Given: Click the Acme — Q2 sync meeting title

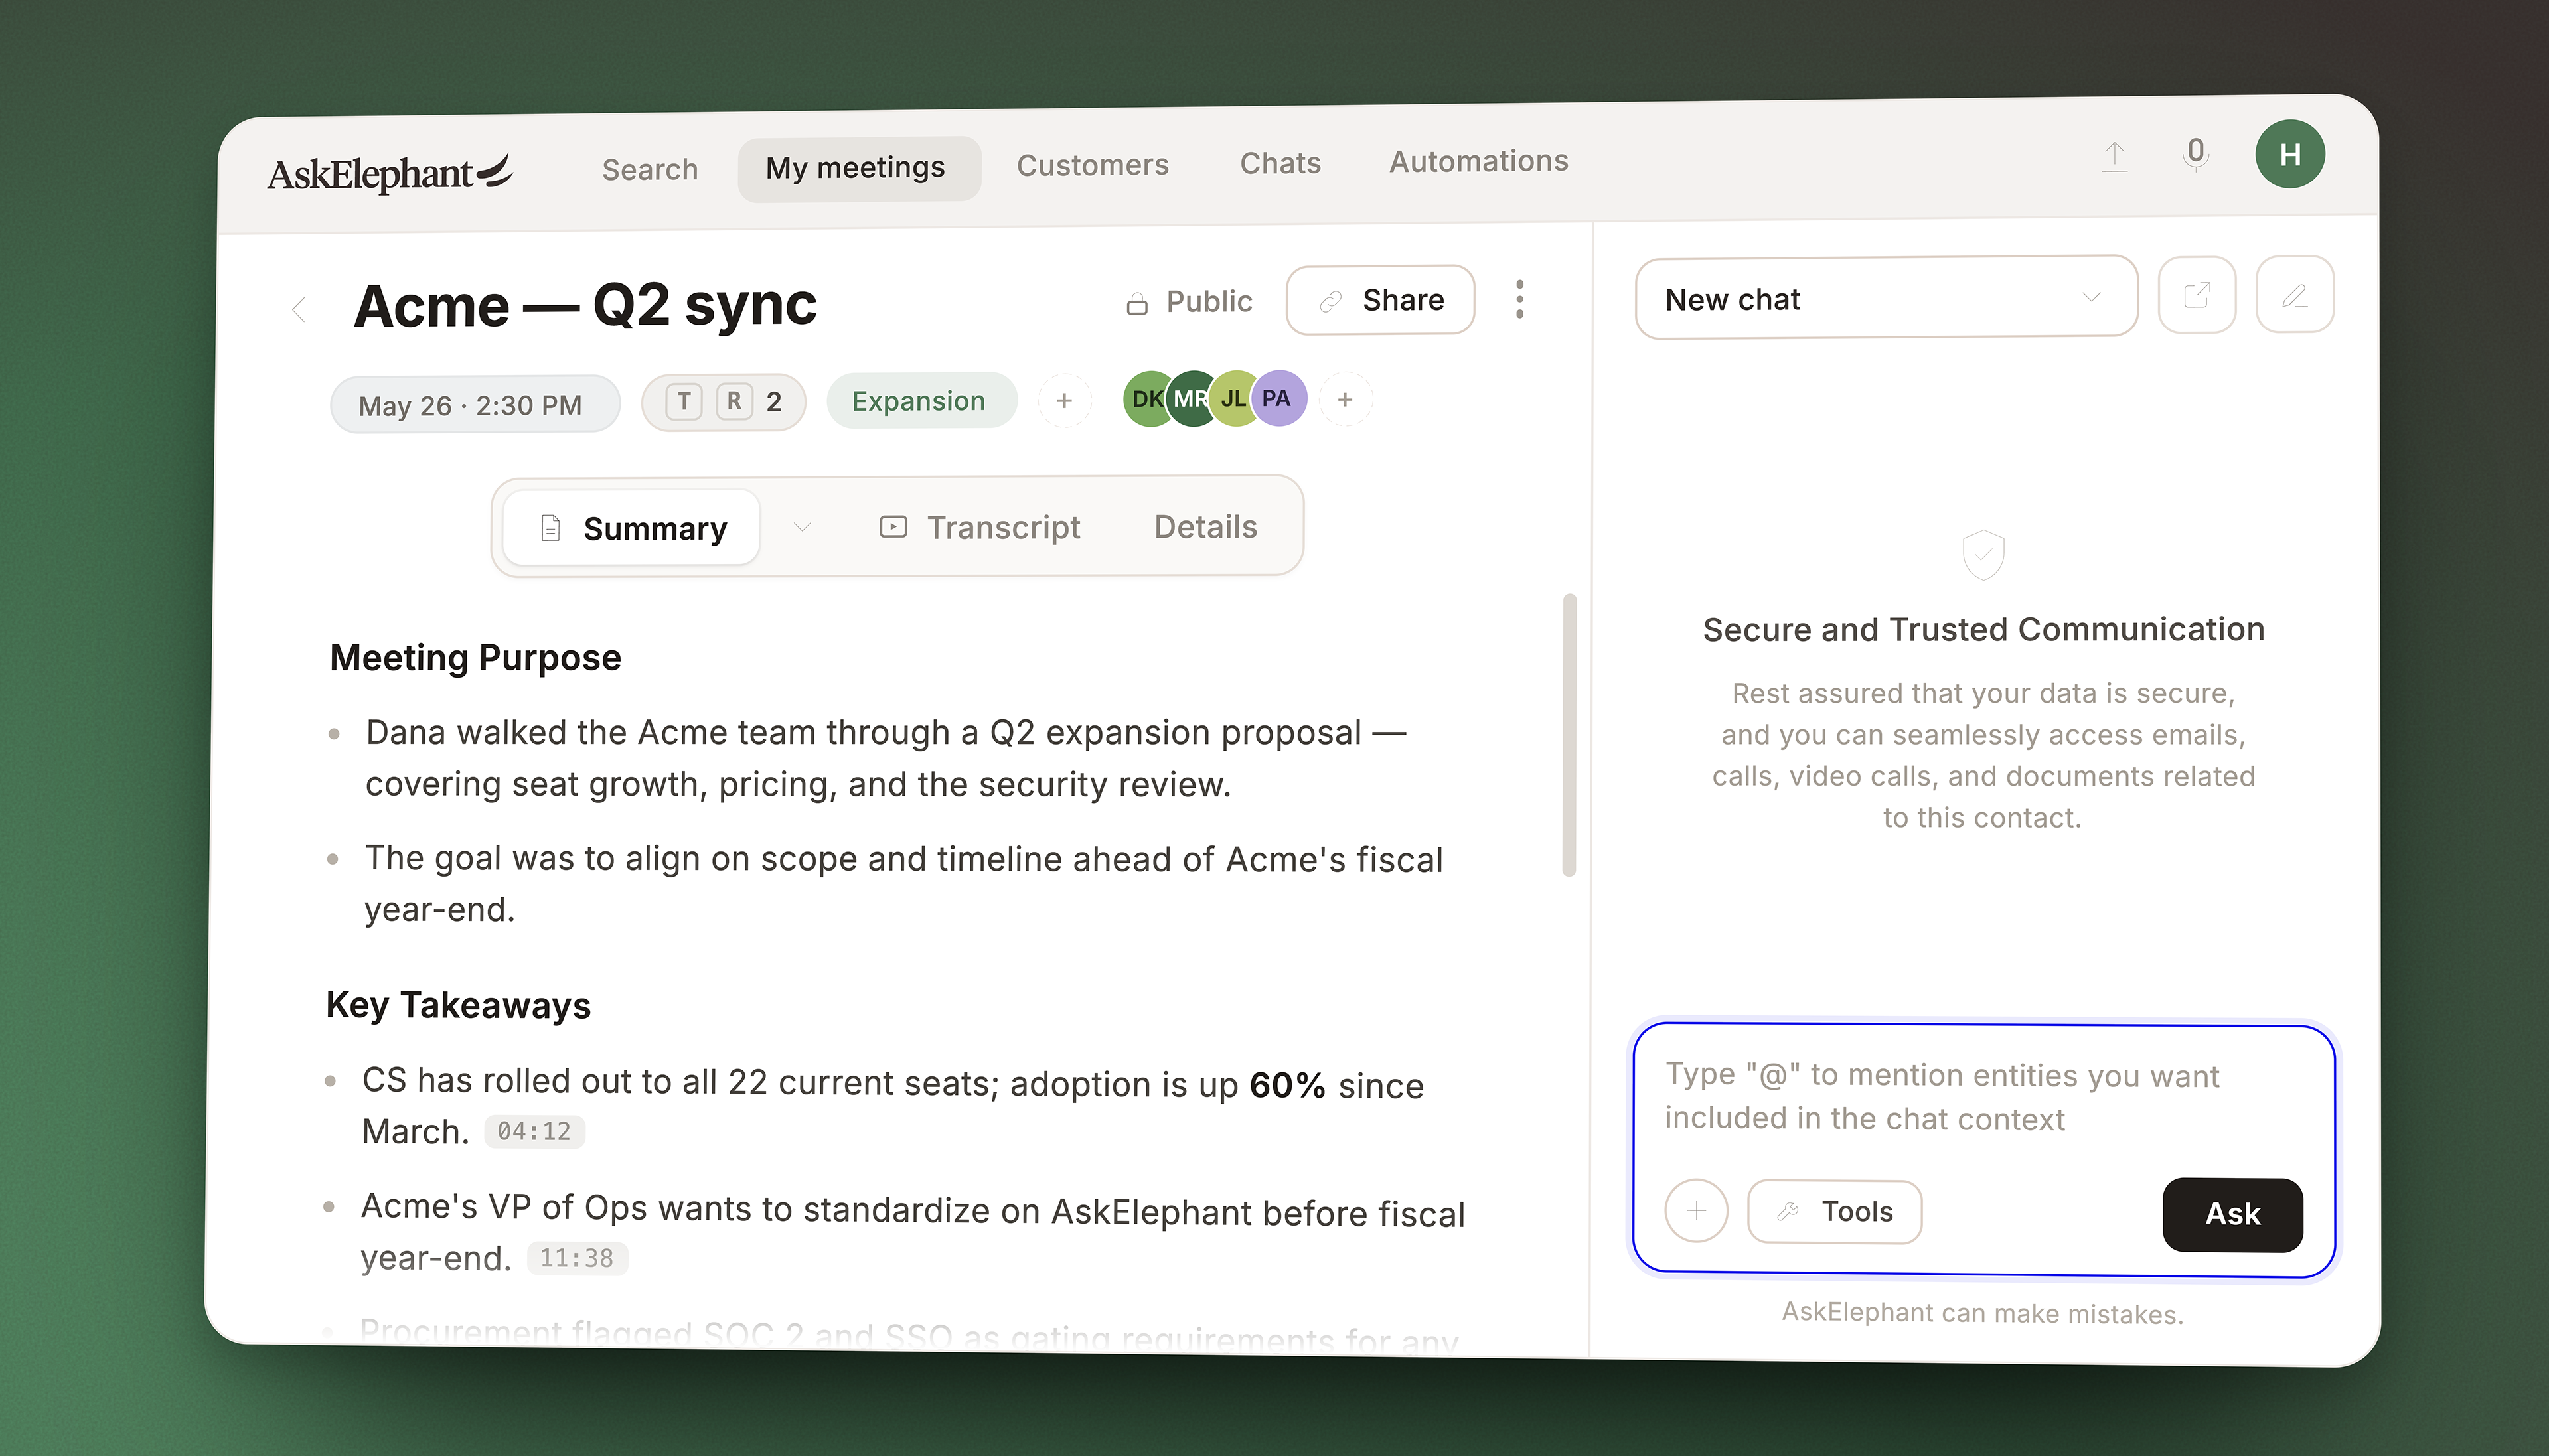Looking at the screenshot, I should click(585, 305).
